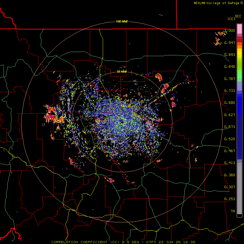This screenshot has width=244, height=244.
Task: Click the 0.733 scale value
Action: 230,91
